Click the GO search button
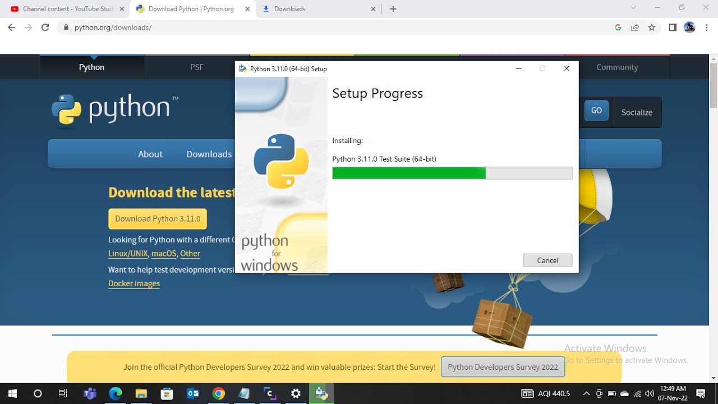This screenshot has width=718, height=404. (x=596, y=111)
